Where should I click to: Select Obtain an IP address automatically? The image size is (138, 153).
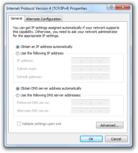click(18, 47)
